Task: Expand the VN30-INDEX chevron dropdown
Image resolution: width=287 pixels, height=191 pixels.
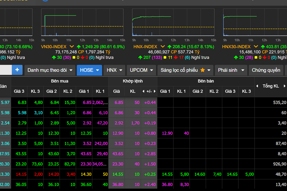Action: (72, 47)
